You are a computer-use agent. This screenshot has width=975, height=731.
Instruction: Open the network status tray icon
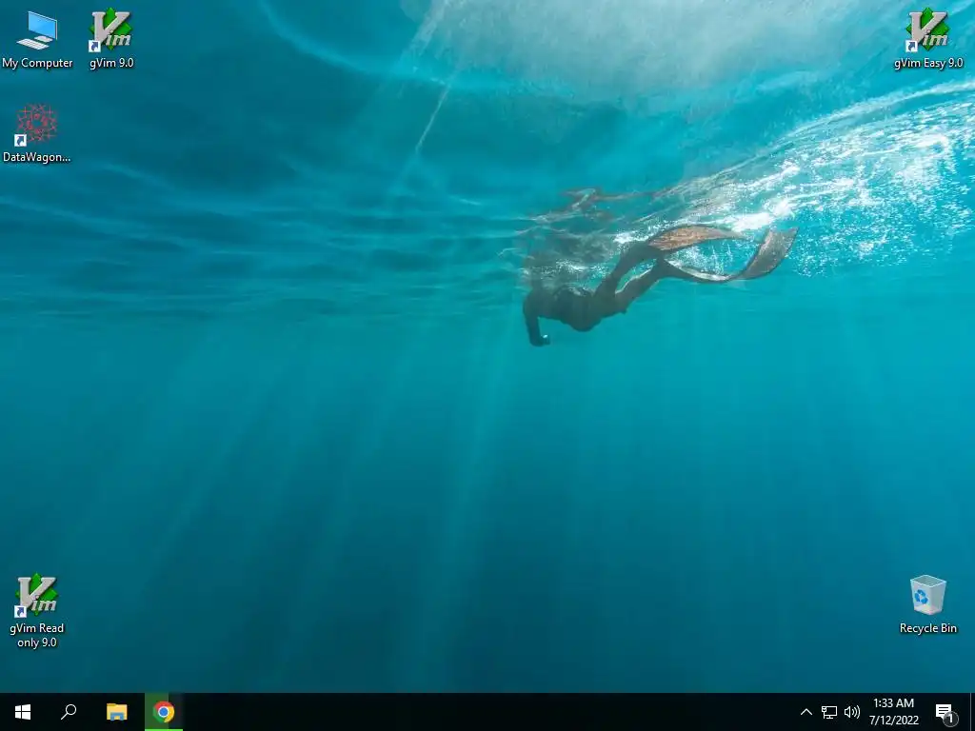pyautogui.click(x=829, y=712)
